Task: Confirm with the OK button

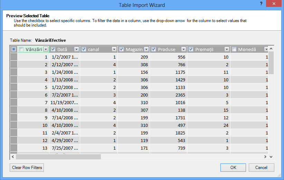Action: 233,168
